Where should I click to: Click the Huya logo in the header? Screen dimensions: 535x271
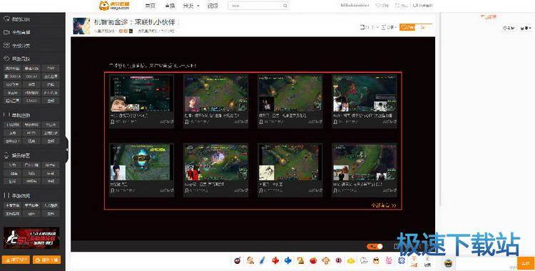coord(114,6)
